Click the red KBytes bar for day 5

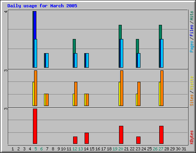coord(35,126)
